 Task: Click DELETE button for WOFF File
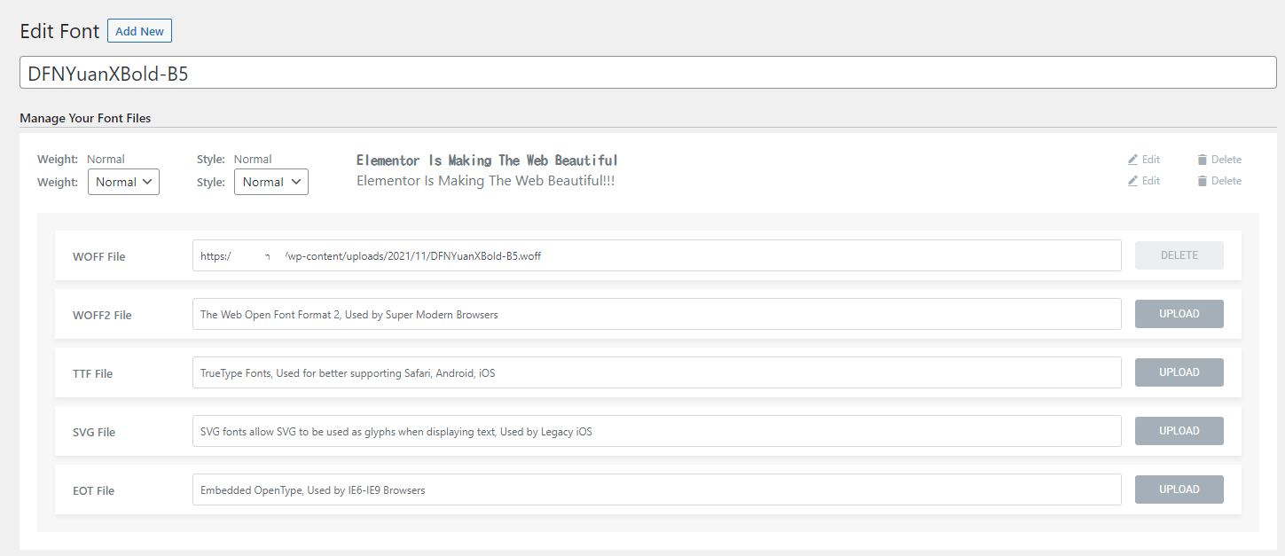1179,255
